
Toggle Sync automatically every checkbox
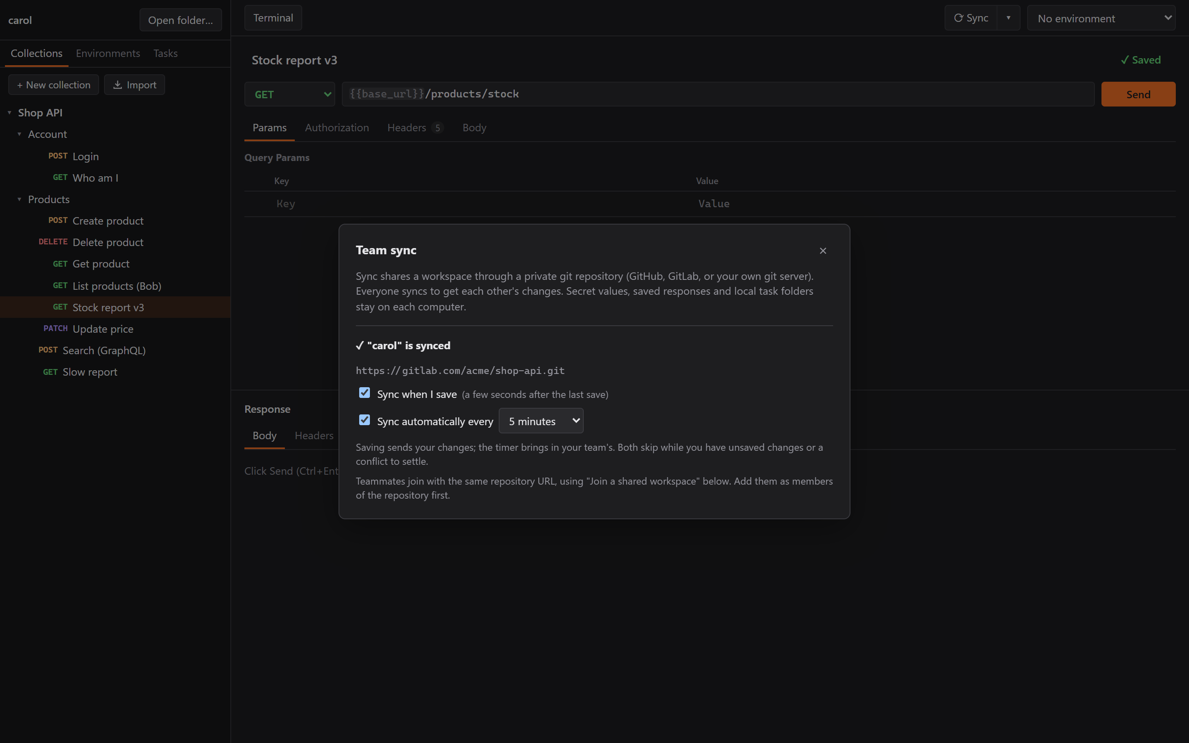tap(364, 420)
